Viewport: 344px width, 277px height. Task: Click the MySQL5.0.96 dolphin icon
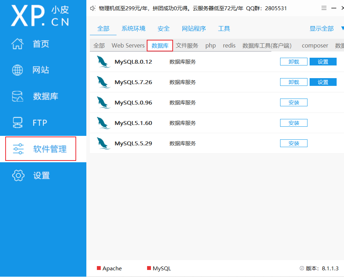click(x=103, y=102)
